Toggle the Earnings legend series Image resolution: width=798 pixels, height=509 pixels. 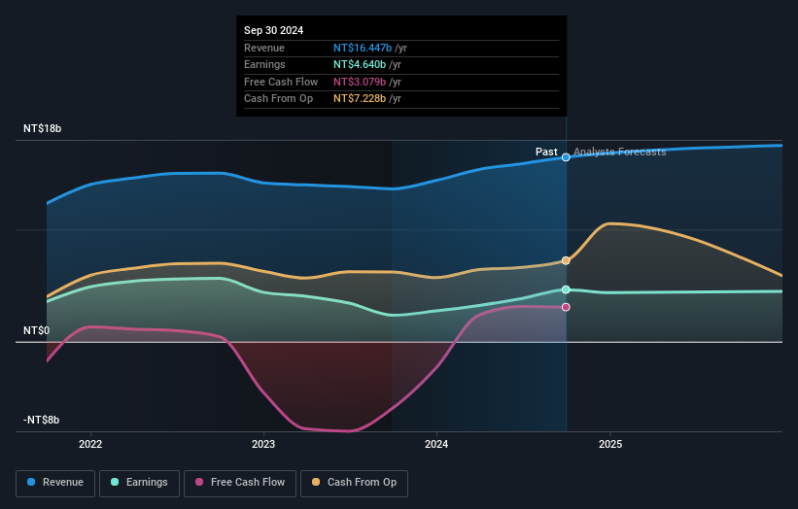tap(139, 483)
